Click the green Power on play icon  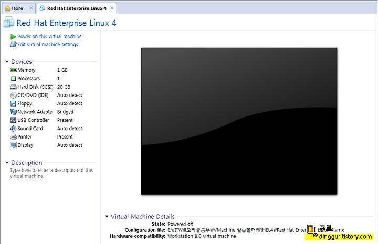click(x=13, y=37)
